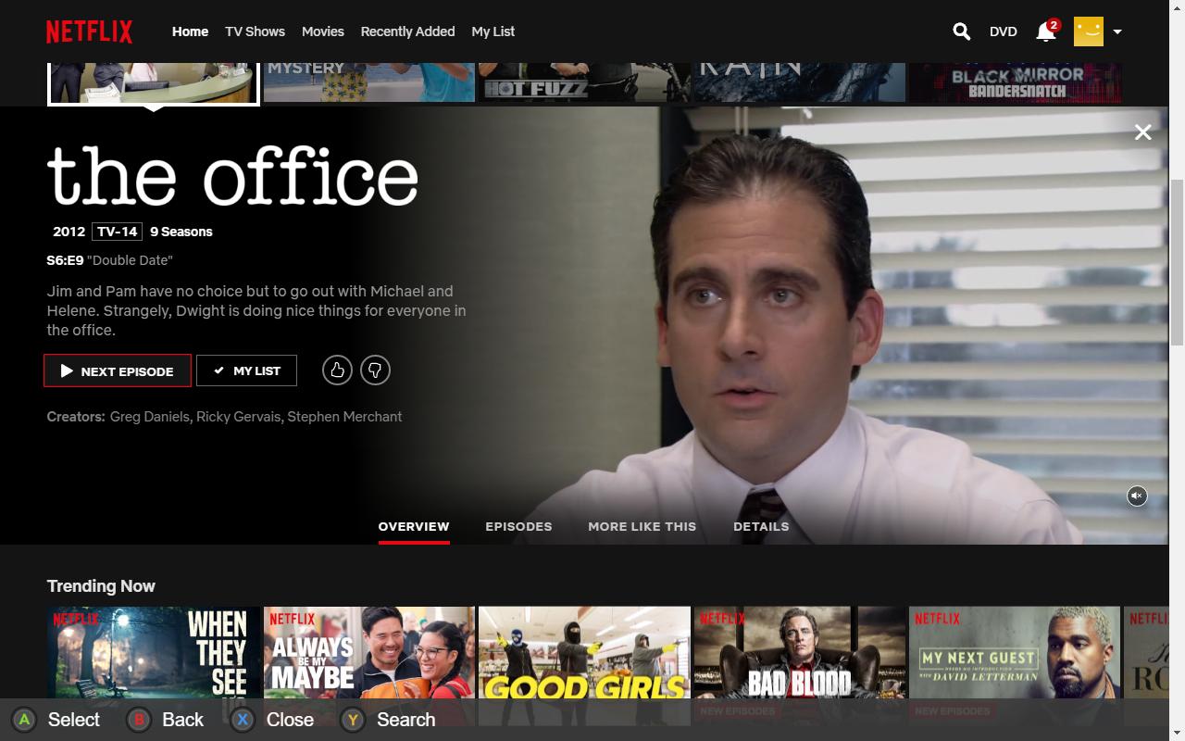This screenshot has height=741, width=1185.
Task: Click the thumbs down rating icon
Action: pyautogui.click(x=375, y=370)
